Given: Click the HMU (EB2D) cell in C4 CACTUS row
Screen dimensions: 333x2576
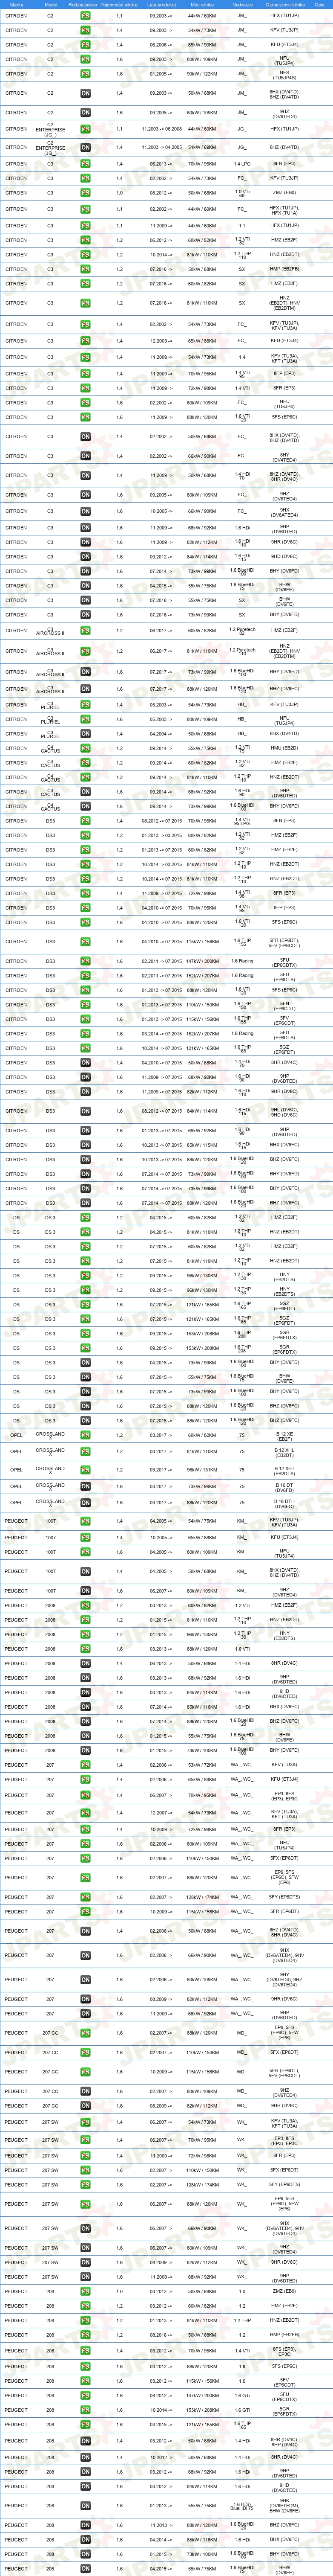Looking at the screenshot, I should (x=285, y=748).
